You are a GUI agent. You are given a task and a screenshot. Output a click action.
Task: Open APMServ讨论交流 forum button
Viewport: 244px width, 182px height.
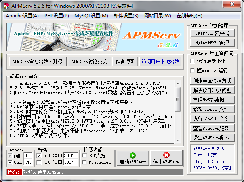point(90,61)
